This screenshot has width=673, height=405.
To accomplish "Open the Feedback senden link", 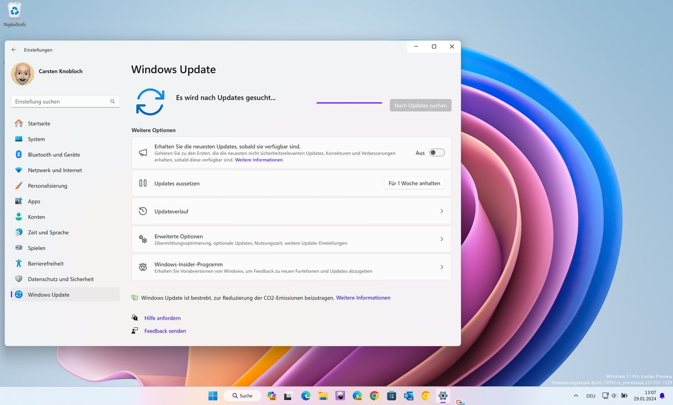I will point(165,331).
